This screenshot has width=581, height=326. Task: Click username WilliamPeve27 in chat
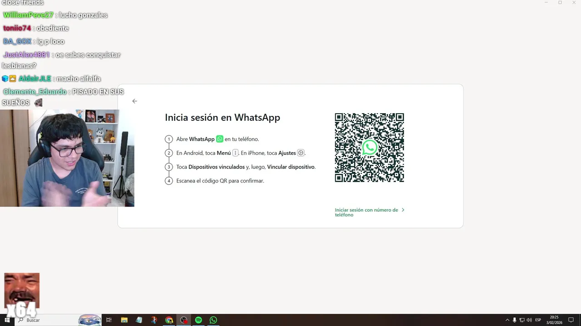[x=28, y=15]
